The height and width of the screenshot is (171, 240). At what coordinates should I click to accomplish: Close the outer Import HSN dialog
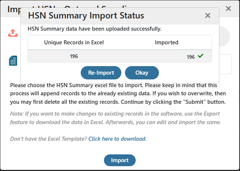point(228,8)
